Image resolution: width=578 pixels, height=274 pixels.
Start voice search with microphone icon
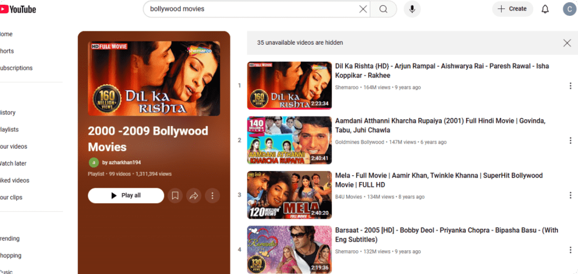[412, 9]
